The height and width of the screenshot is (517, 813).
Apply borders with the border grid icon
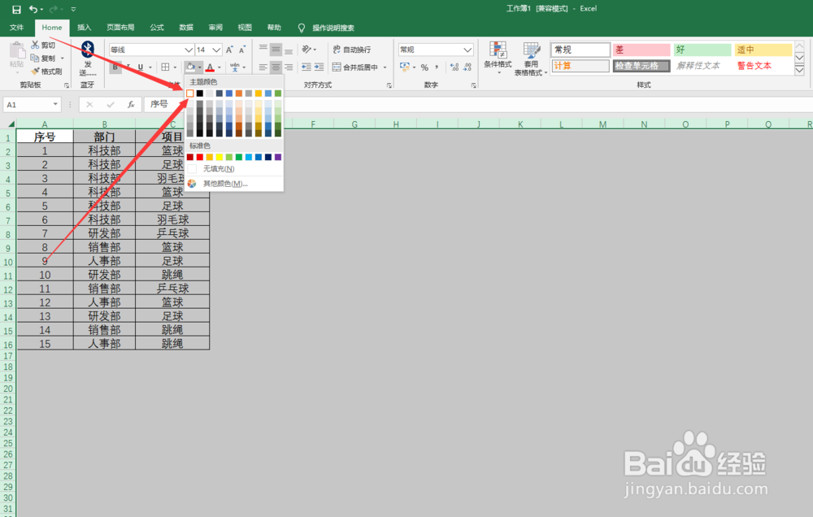(x=165, y=67)
